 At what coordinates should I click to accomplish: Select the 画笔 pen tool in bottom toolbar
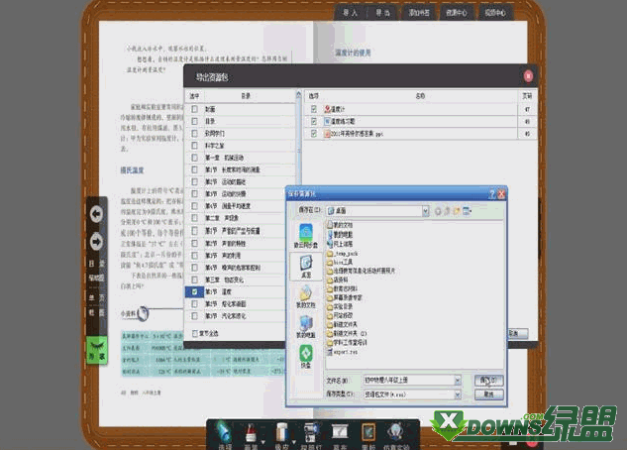tap(252, 436)
